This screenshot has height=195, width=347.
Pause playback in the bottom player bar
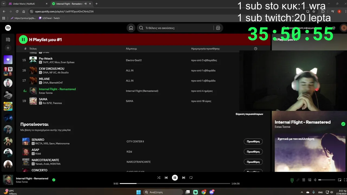tap(175, 178)
